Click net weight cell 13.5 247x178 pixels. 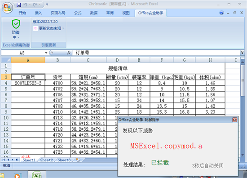[x=162, y=106]
